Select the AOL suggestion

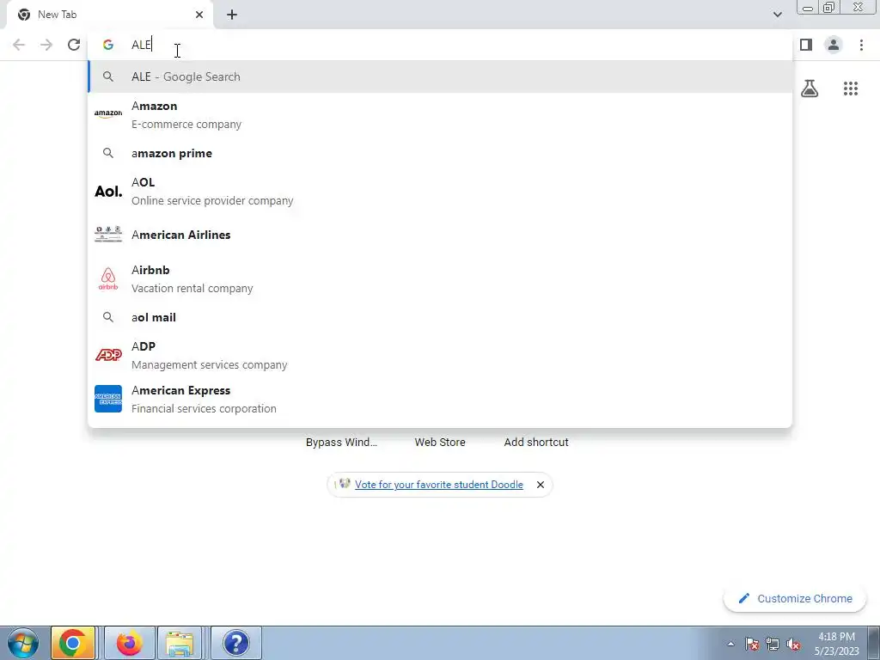pyautogui.click(x=440, y=192)
